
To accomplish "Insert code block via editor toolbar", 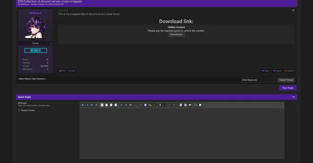I will (x=181, y=105).
